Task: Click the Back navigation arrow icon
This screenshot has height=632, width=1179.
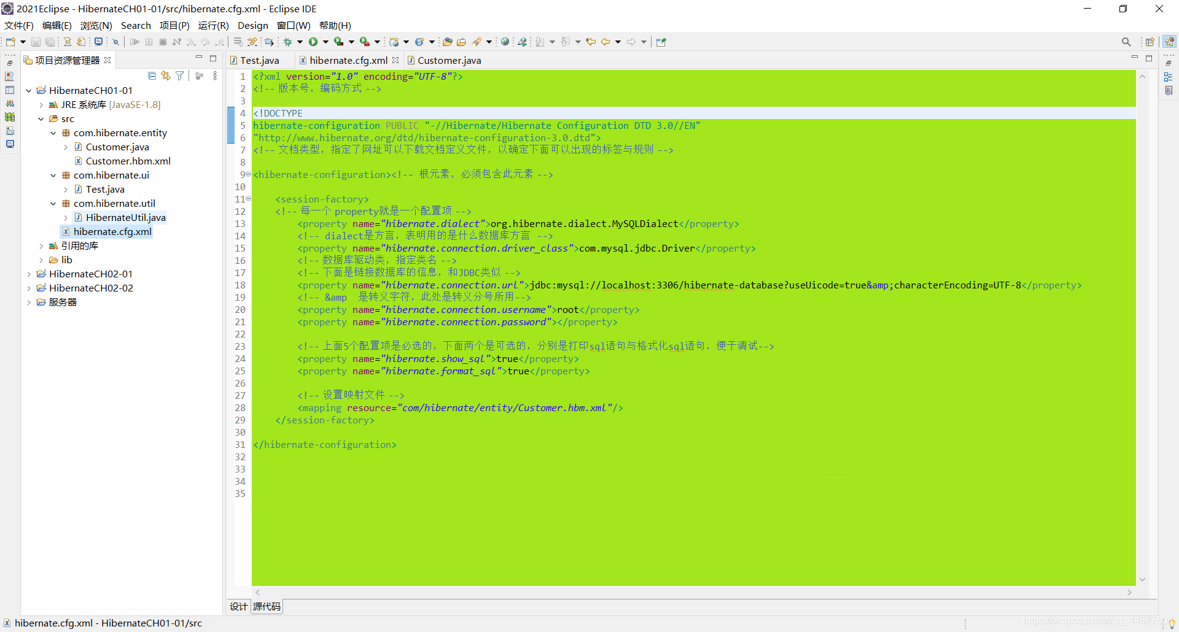Action: pos(605,42)
